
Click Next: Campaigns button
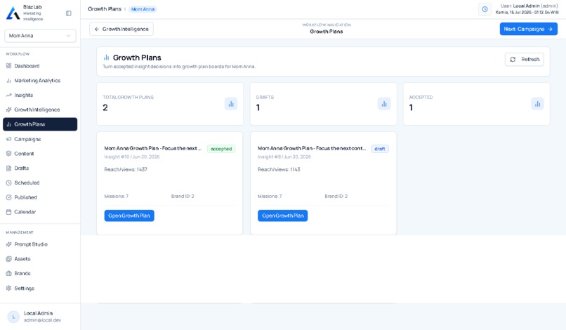point(529,29)
